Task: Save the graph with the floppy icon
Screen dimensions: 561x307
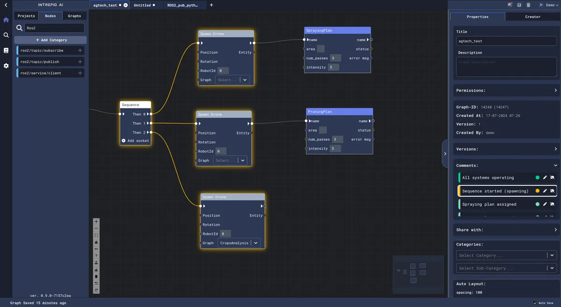Action: coord(519,5)
